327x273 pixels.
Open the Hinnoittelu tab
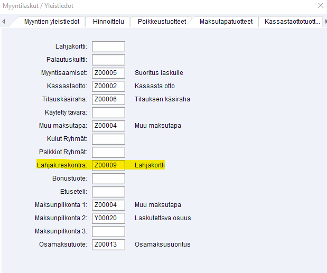pos(108,22)
